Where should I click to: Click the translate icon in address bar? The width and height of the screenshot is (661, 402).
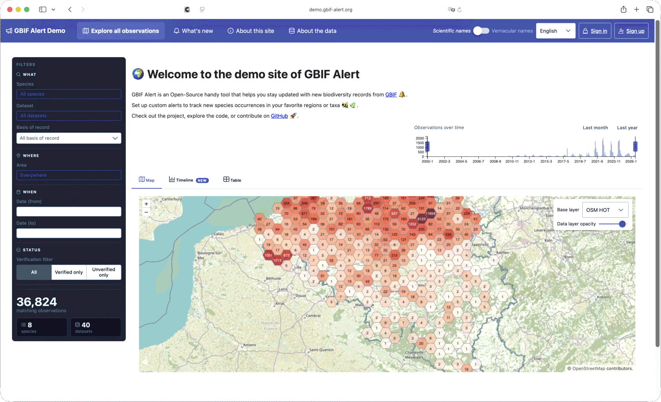pos(451,9)
